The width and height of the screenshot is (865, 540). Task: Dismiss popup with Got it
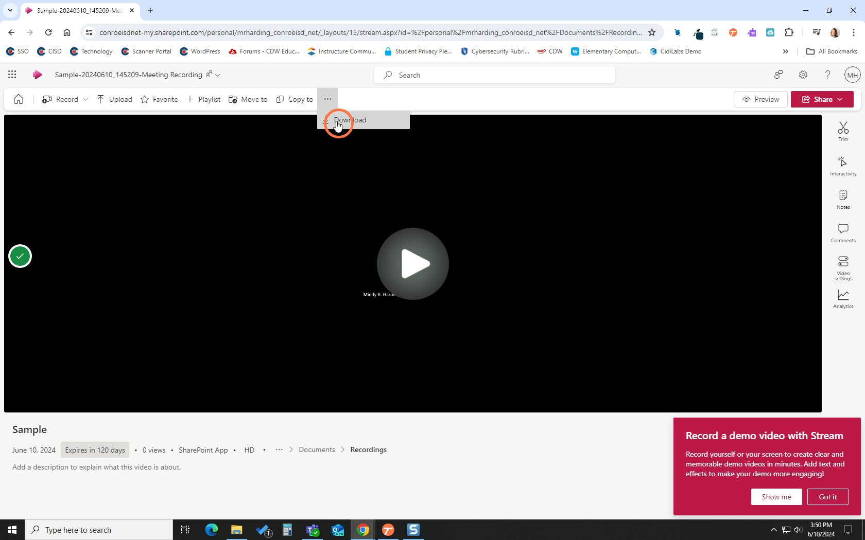tap(827, 497)
